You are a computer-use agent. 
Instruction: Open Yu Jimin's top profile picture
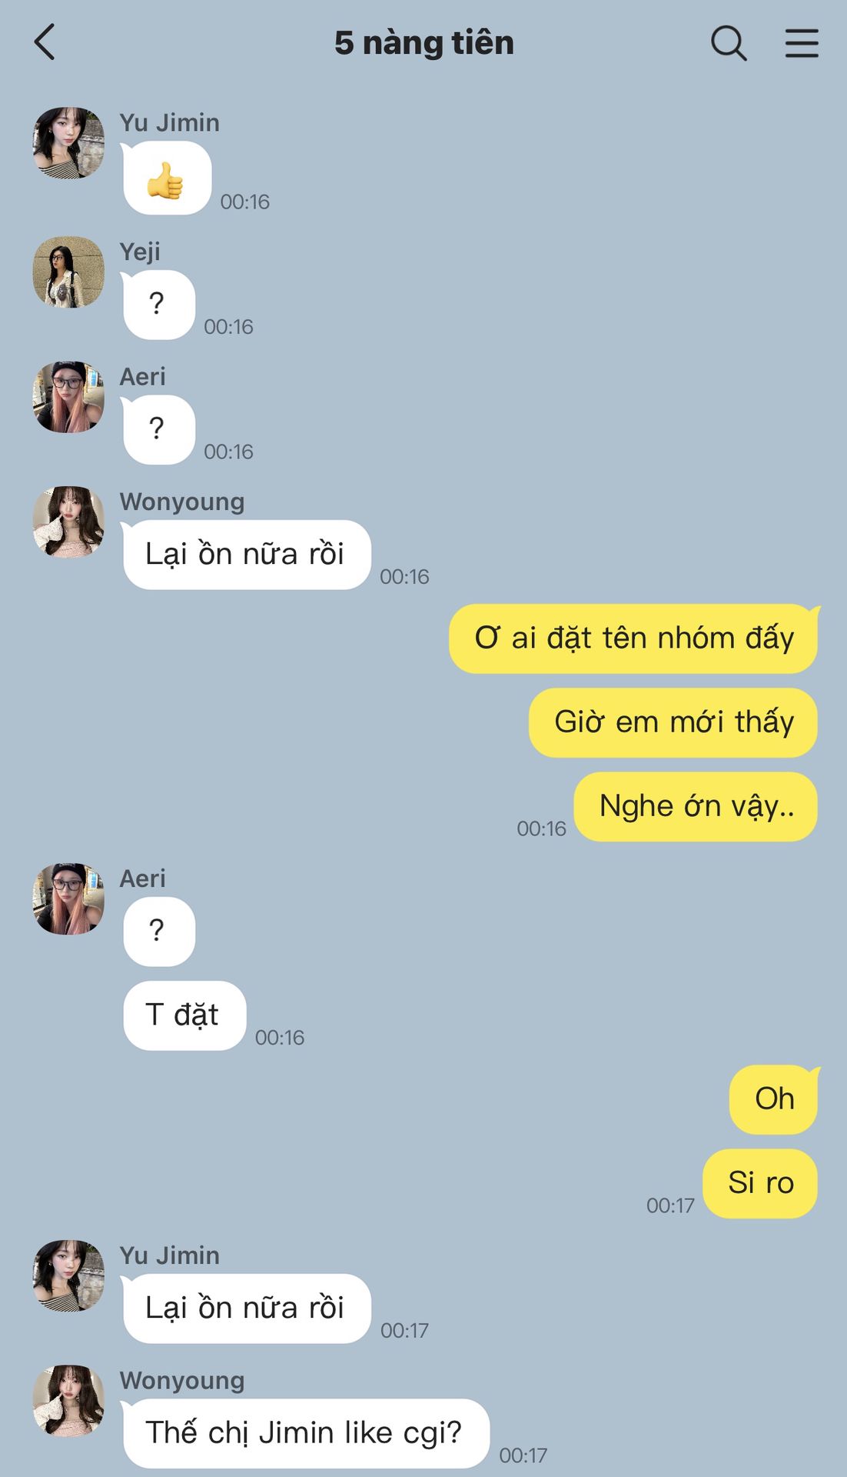click(x=68, y=143)
